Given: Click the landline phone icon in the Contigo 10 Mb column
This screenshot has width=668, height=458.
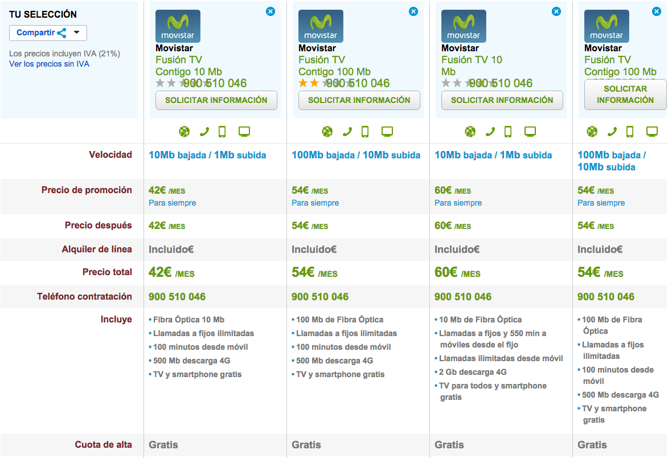Looking at the screenshot, I should pyautogui.click(x=204, y=132).
